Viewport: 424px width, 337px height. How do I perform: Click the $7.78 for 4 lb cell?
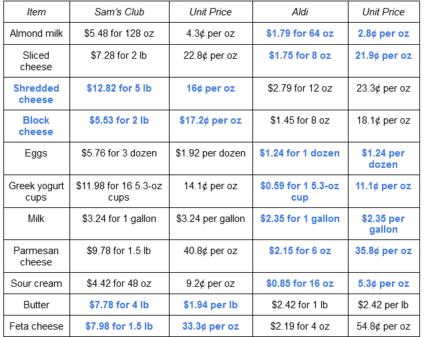(x=119, y=305)
